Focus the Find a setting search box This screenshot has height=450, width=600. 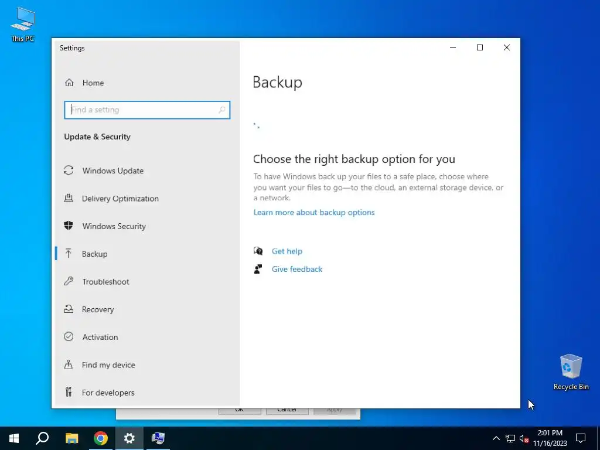click(147, 110)
